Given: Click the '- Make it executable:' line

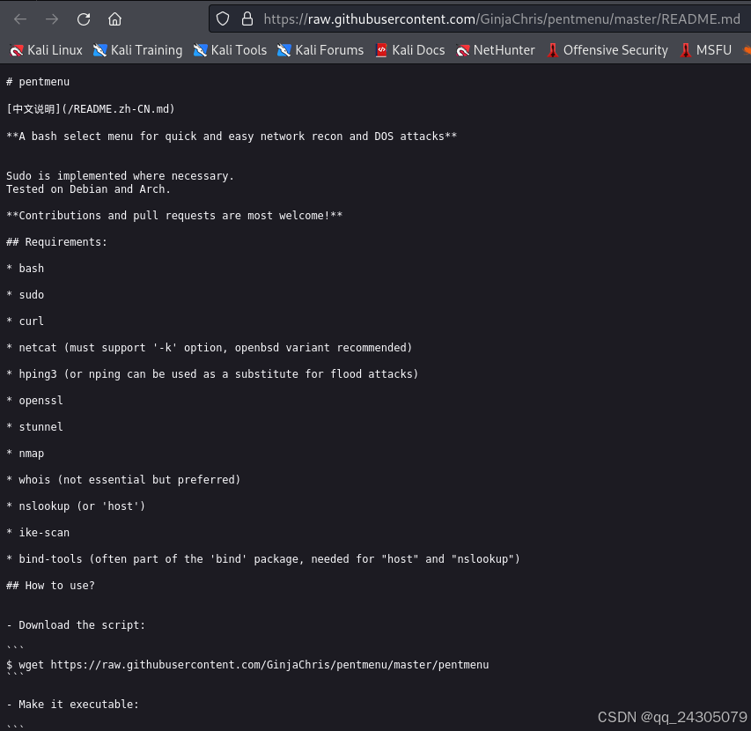Looking at the screenshot, I should click(x=73, y=705).
